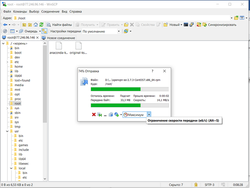Screen dimensions: 250x188
Task: Go to the home directory icon
Action: (36, 25)
